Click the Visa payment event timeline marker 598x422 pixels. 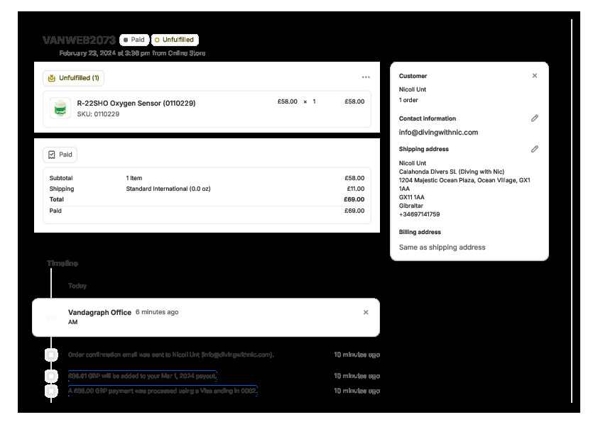[x=51, y=391]
